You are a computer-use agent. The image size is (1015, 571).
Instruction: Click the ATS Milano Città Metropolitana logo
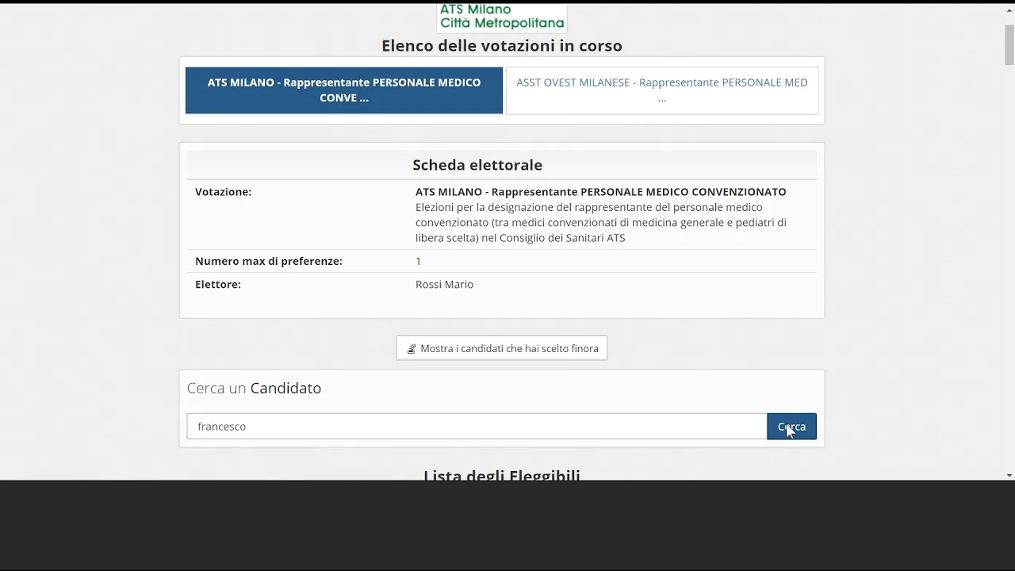tap(502, 17)
